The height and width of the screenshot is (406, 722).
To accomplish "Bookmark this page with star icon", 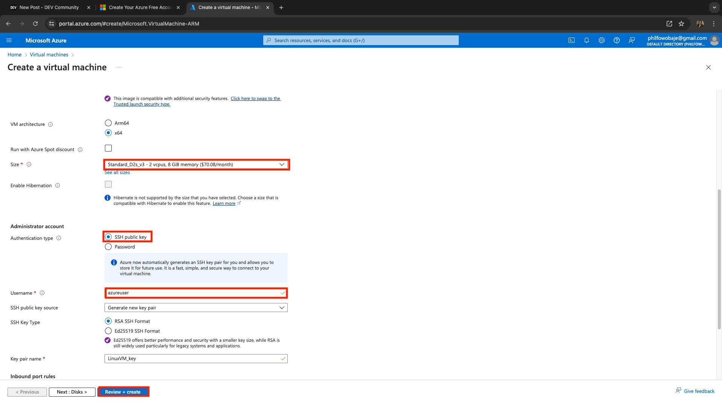I will (x=681, y=24).
